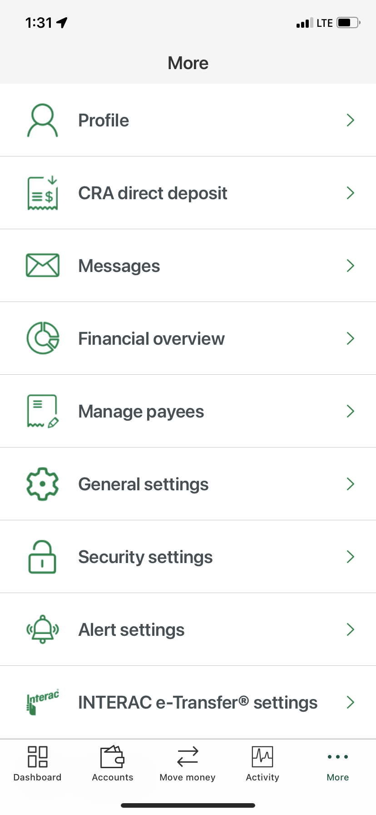Expand the INTERAC e-Transfer settings chevron

pos(350,702)
